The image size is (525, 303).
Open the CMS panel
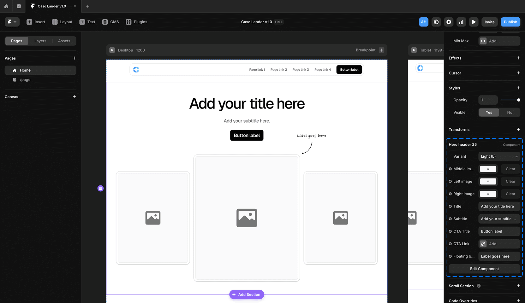(110, 22)
